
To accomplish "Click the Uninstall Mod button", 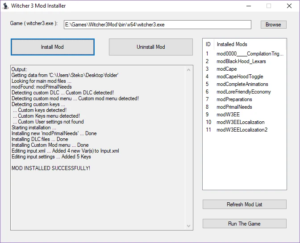I will coord(151,47).
